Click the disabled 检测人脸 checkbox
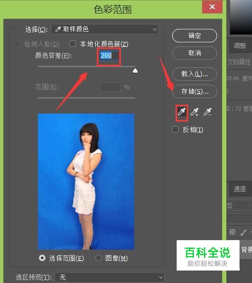Image resolution: width=252 pixels, height=283 pixels. (17, 44)
